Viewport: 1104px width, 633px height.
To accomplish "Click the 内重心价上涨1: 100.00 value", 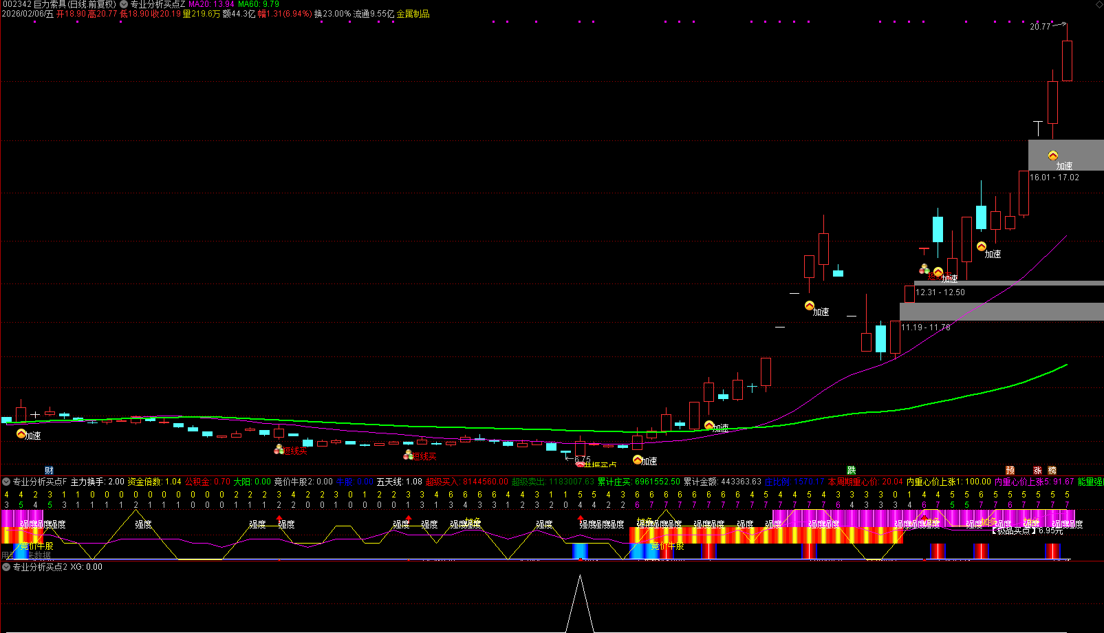I will (949, 482).
